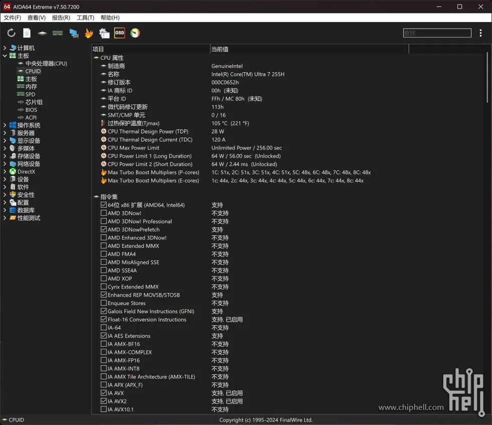Screen dimensions: 492x425
Task: Click the 数据库 database icon
Action: [x=13, y=210]
